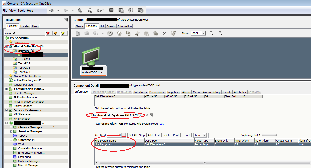Expand the Service Performance tree node
Image resolution: width=311 pixels, height=168 pixels.
pos(7,110)
